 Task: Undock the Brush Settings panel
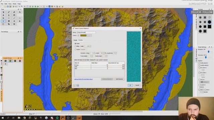[209, 47]
